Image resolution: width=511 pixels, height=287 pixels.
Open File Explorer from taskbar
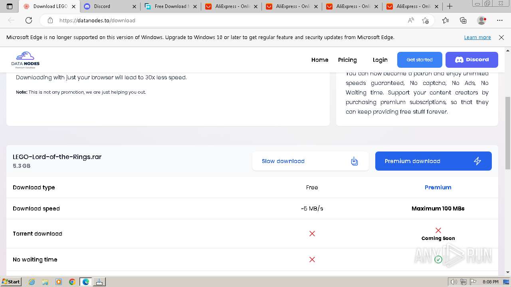[45, 282]
